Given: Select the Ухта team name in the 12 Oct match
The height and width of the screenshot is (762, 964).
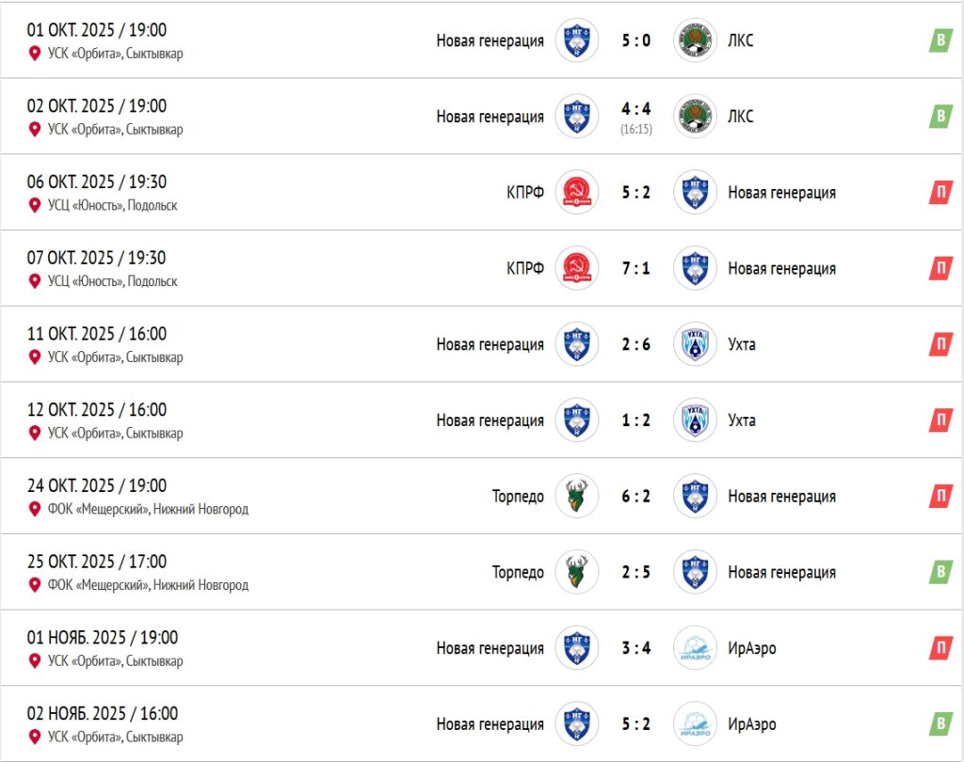Looking at the screenshot, I should tap(742, 421).
